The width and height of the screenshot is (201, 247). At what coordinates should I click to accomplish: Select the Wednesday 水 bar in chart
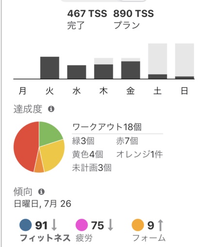pyautogui.click(x=77, y=72)
